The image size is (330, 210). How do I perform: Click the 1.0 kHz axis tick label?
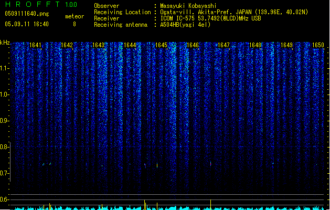[4, 94]
